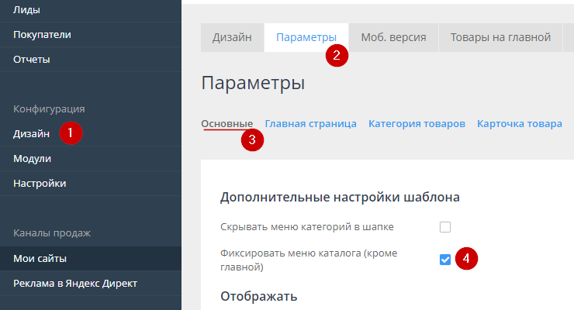
Task: Go to Главная страница parameters link
Action: point(310,123)
